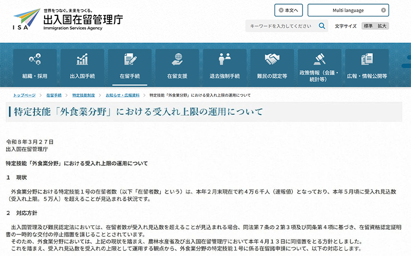Screen dimensions: 411x256
Task: Click the 出入国在留管理庁 site title in header
Action: [x=83, y=19]
